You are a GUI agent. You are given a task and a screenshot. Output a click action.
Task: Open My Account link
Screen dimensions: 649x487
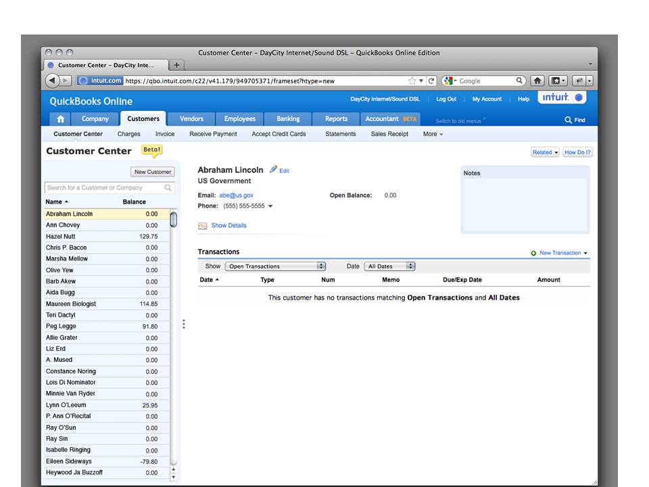(x=487, y=99)
